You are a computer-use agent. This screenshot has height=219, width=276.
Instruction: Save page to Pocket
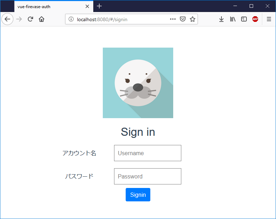click(x=182, y=19)
